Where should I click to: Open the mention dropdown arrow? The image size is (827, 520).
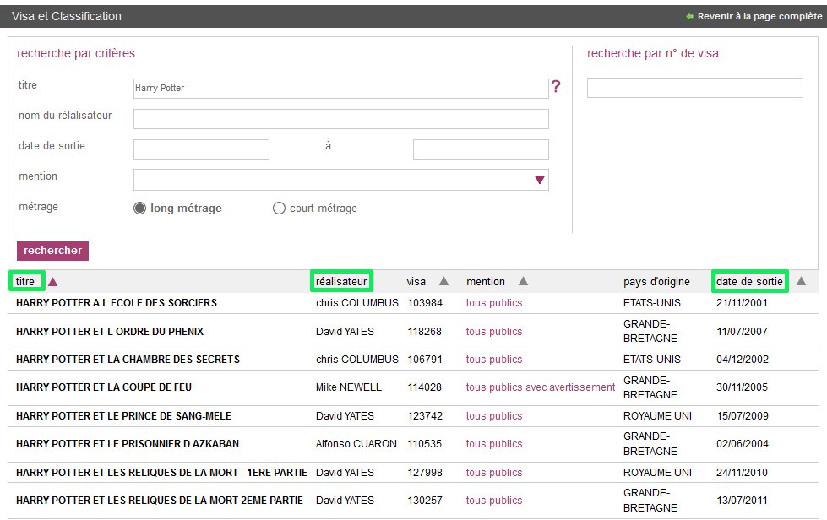540,180
